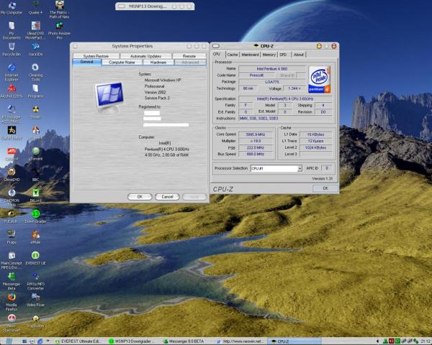Open System Restore tab in System Properties
Image resolution: width=432 pixels, height=345 pixels.
coord(96,56)
